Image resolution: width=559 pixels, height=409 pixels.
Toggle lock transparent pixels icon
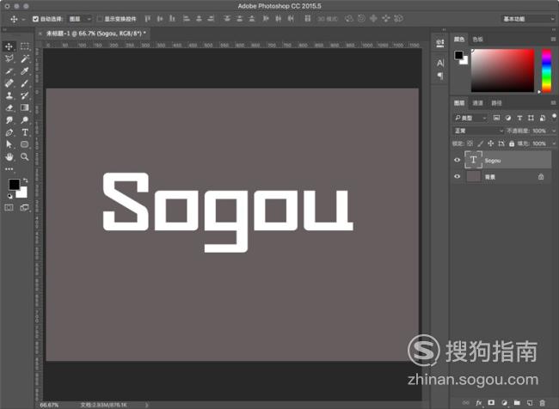pyautogui.click(x=470, y=143)
